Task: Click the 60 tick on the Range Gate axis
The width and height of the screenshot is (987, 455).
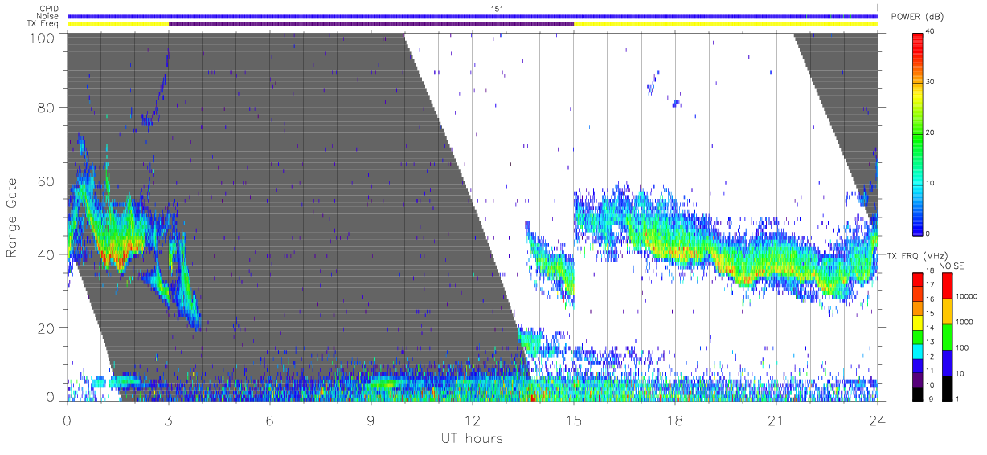Action: point(47,181)
